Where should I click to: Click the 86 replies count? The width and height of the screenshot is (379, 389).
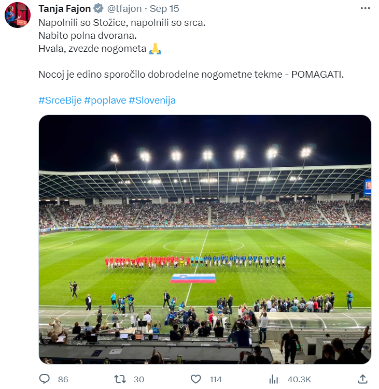63,380
